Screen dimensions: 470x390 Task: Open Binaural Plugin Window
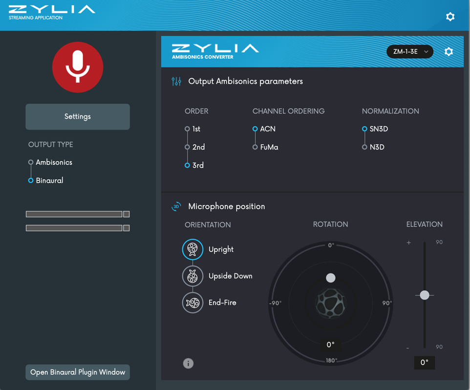pos(78,372)
